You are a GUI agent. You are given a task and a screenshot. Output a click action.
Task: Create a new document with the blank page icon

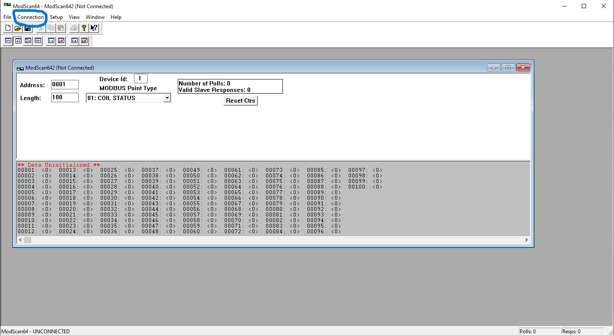pyautogui.click(x=8, y=28)
